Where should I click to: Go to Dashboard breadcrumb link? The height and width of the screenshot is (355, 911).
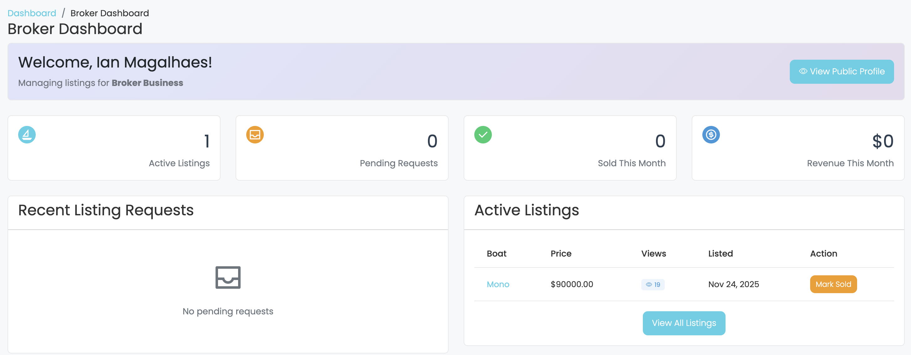(32, 13)
